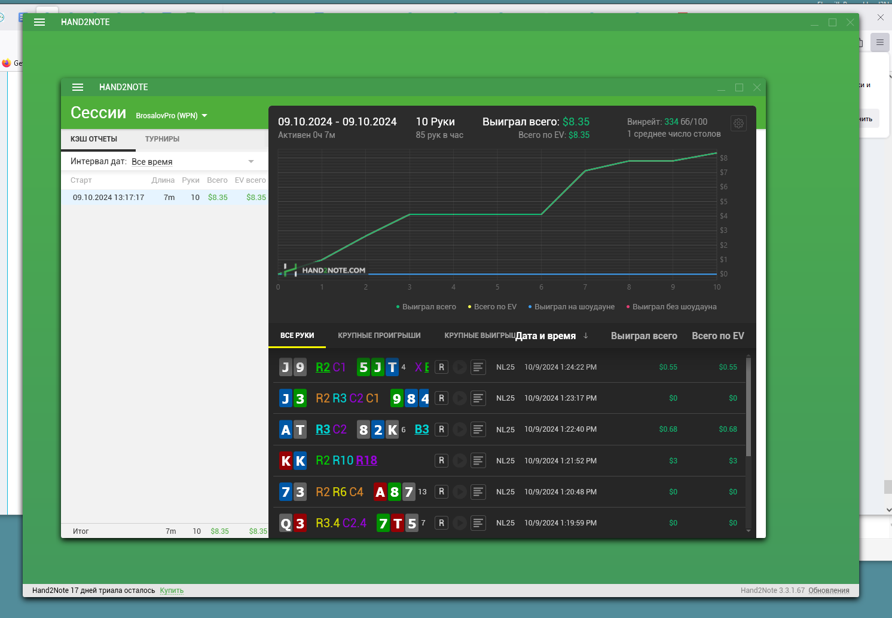Screen dimensions: 892x618
Task: Click the Выиграл всего: $8.35 summary
Action: 536,122
